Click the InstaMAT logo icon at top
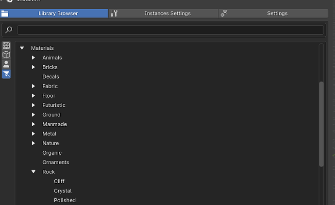Image resolution: width=335 pixels, height=205 pixels. (x=9, y=1)
